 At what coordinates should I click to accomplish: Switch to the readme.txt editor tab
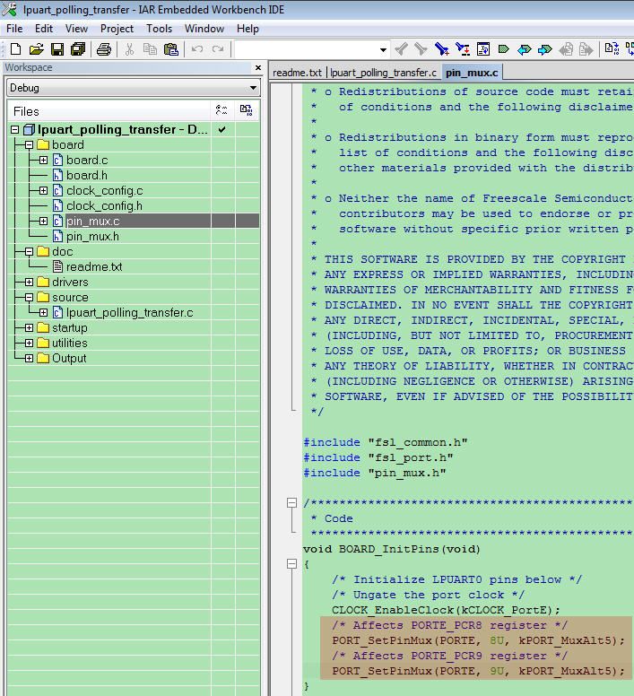coord(297,73)
